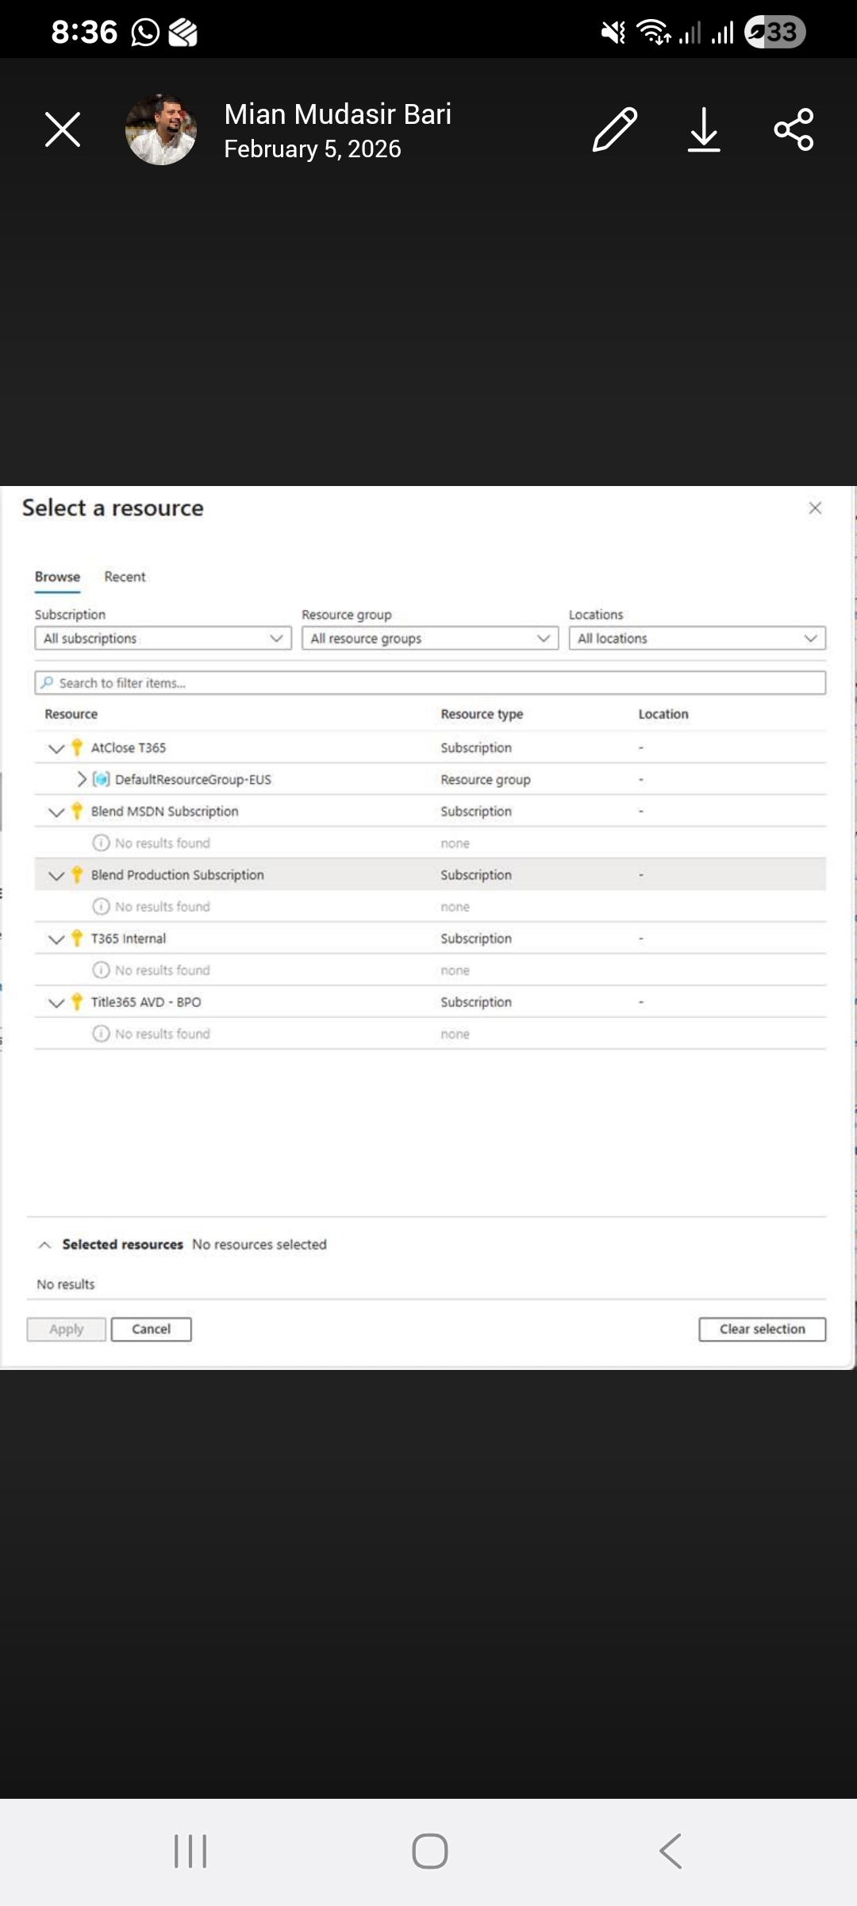857x1906 pixels.
Task: Tap the battery indicator showing 33
Action: pos(775,32)
